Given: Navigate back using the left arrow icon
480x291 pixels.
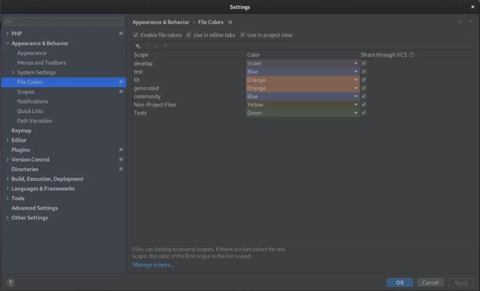Looking at the screenshot, I should pos(460,22).
